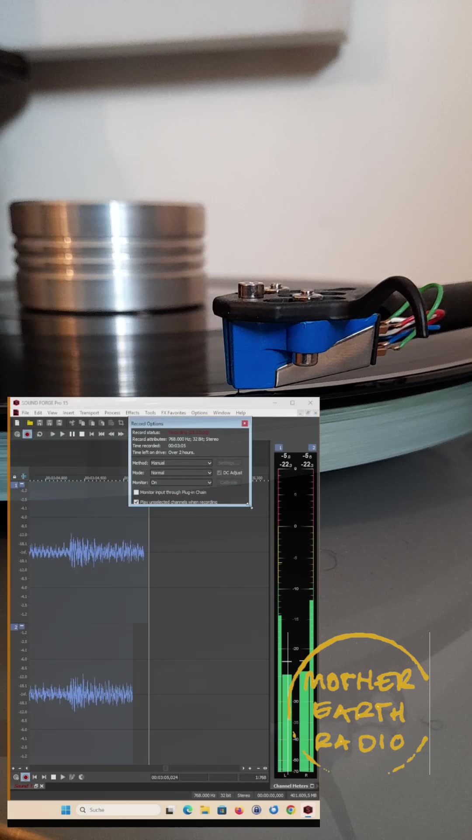
Task: Toggle Loop Playback in the top transport bar
Action: pyautogui.click(x=39, y=434)
